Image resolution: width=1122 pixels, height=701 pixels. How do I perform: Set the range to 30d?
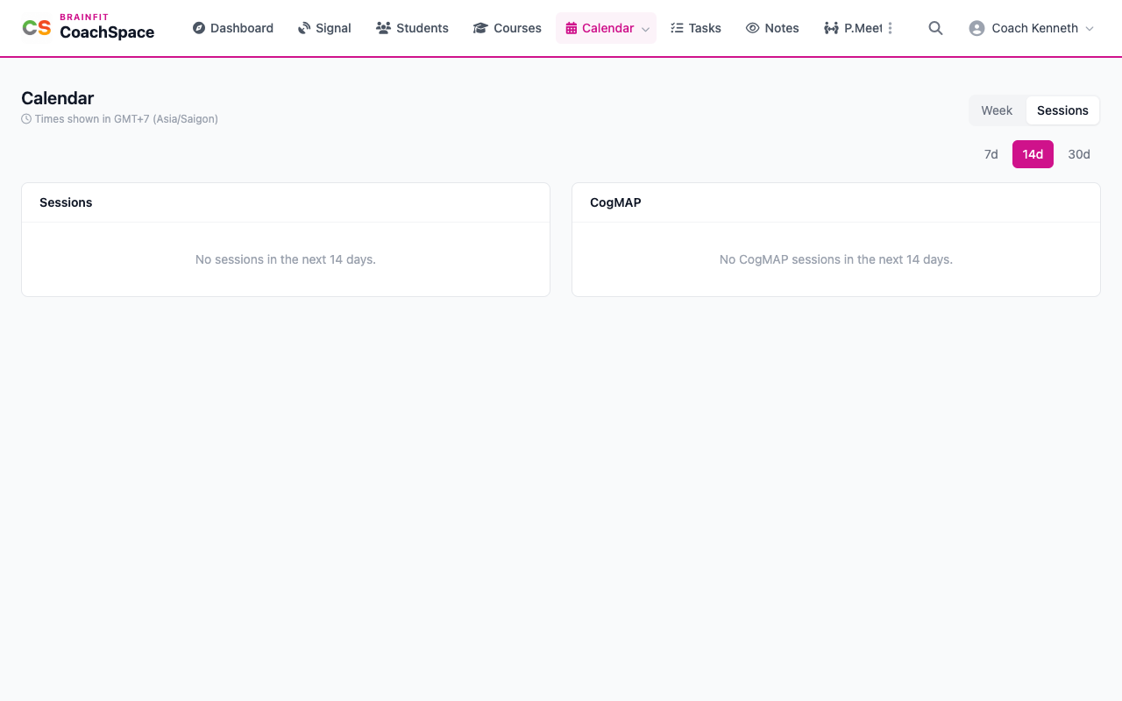(x=1079, y=154)
